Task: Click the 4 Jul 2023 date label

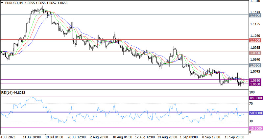Action: point(8,137)
